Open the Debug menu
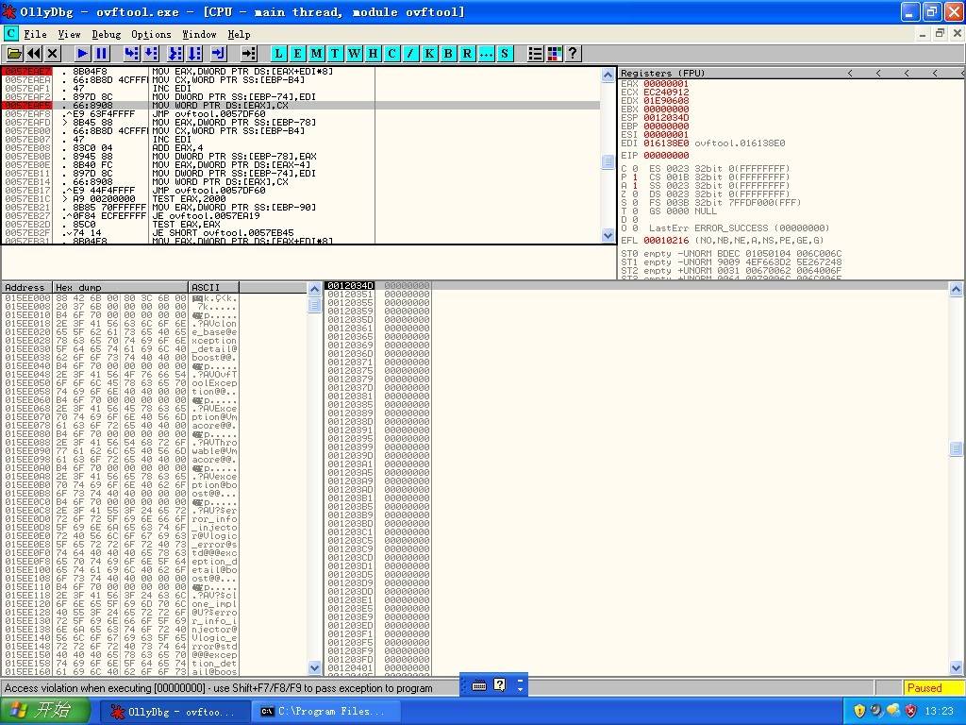The height and width of the screenshot is (725, 966). [107, 34]
